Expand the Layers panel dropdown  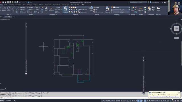point(76,14)
